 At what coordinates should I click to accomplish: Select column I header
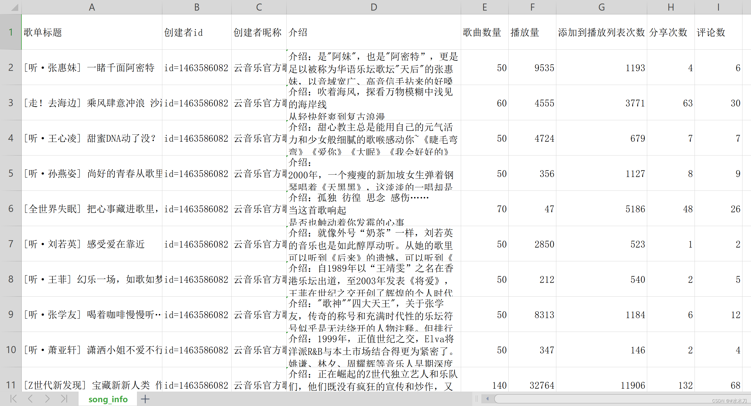(x=718, y=7)
